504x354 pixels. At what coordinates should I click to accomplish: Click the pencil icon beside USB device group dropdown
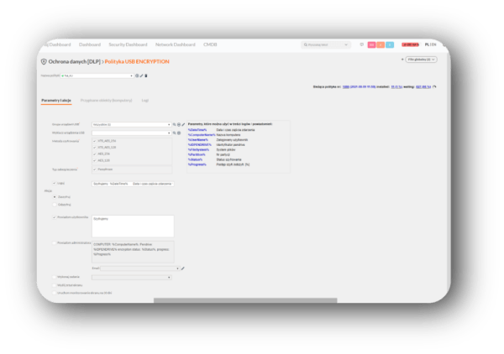point(183,124)
